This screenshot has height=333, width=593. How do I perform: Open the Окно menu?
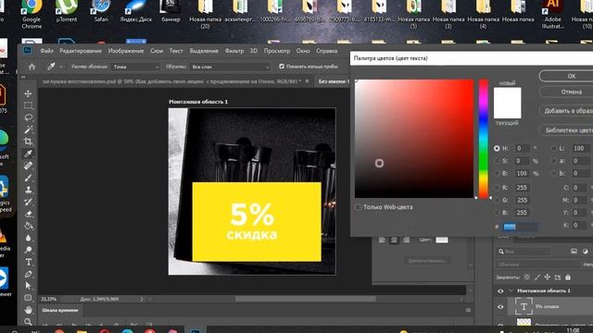[303, 51]
